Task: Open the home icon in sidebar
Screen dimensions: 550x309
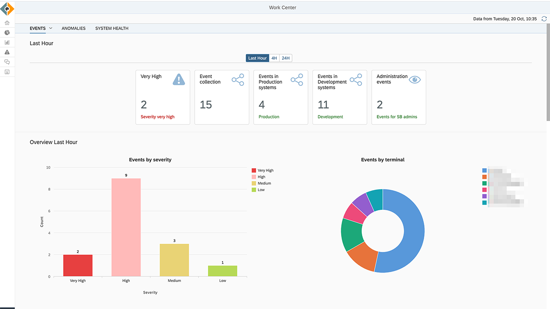Action: [7, 23]
